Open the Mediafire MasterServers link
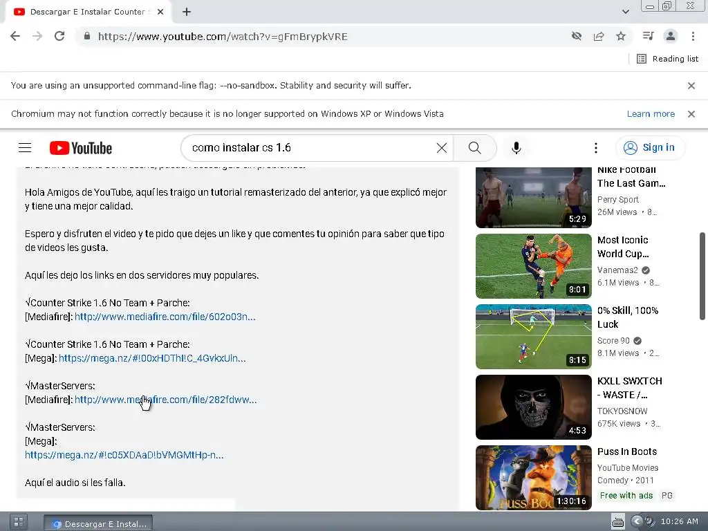 point(166,400)
